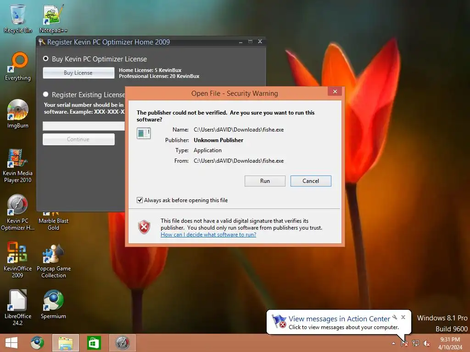Open the network status tray icon
The width and height of the screenshot is (470, 352).
click(416, 343)
